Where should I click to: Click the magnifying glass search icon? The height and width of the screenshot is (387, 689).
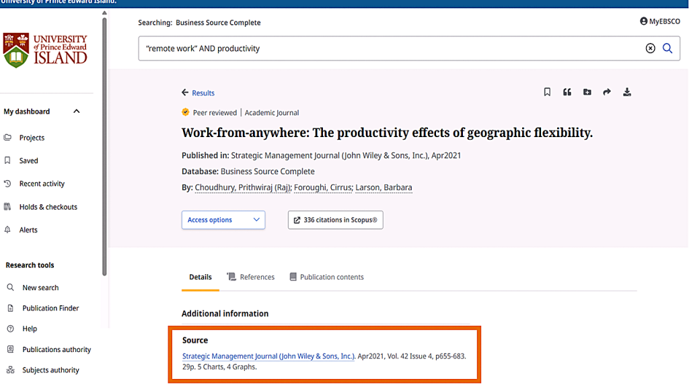click(x=667, y=48)
